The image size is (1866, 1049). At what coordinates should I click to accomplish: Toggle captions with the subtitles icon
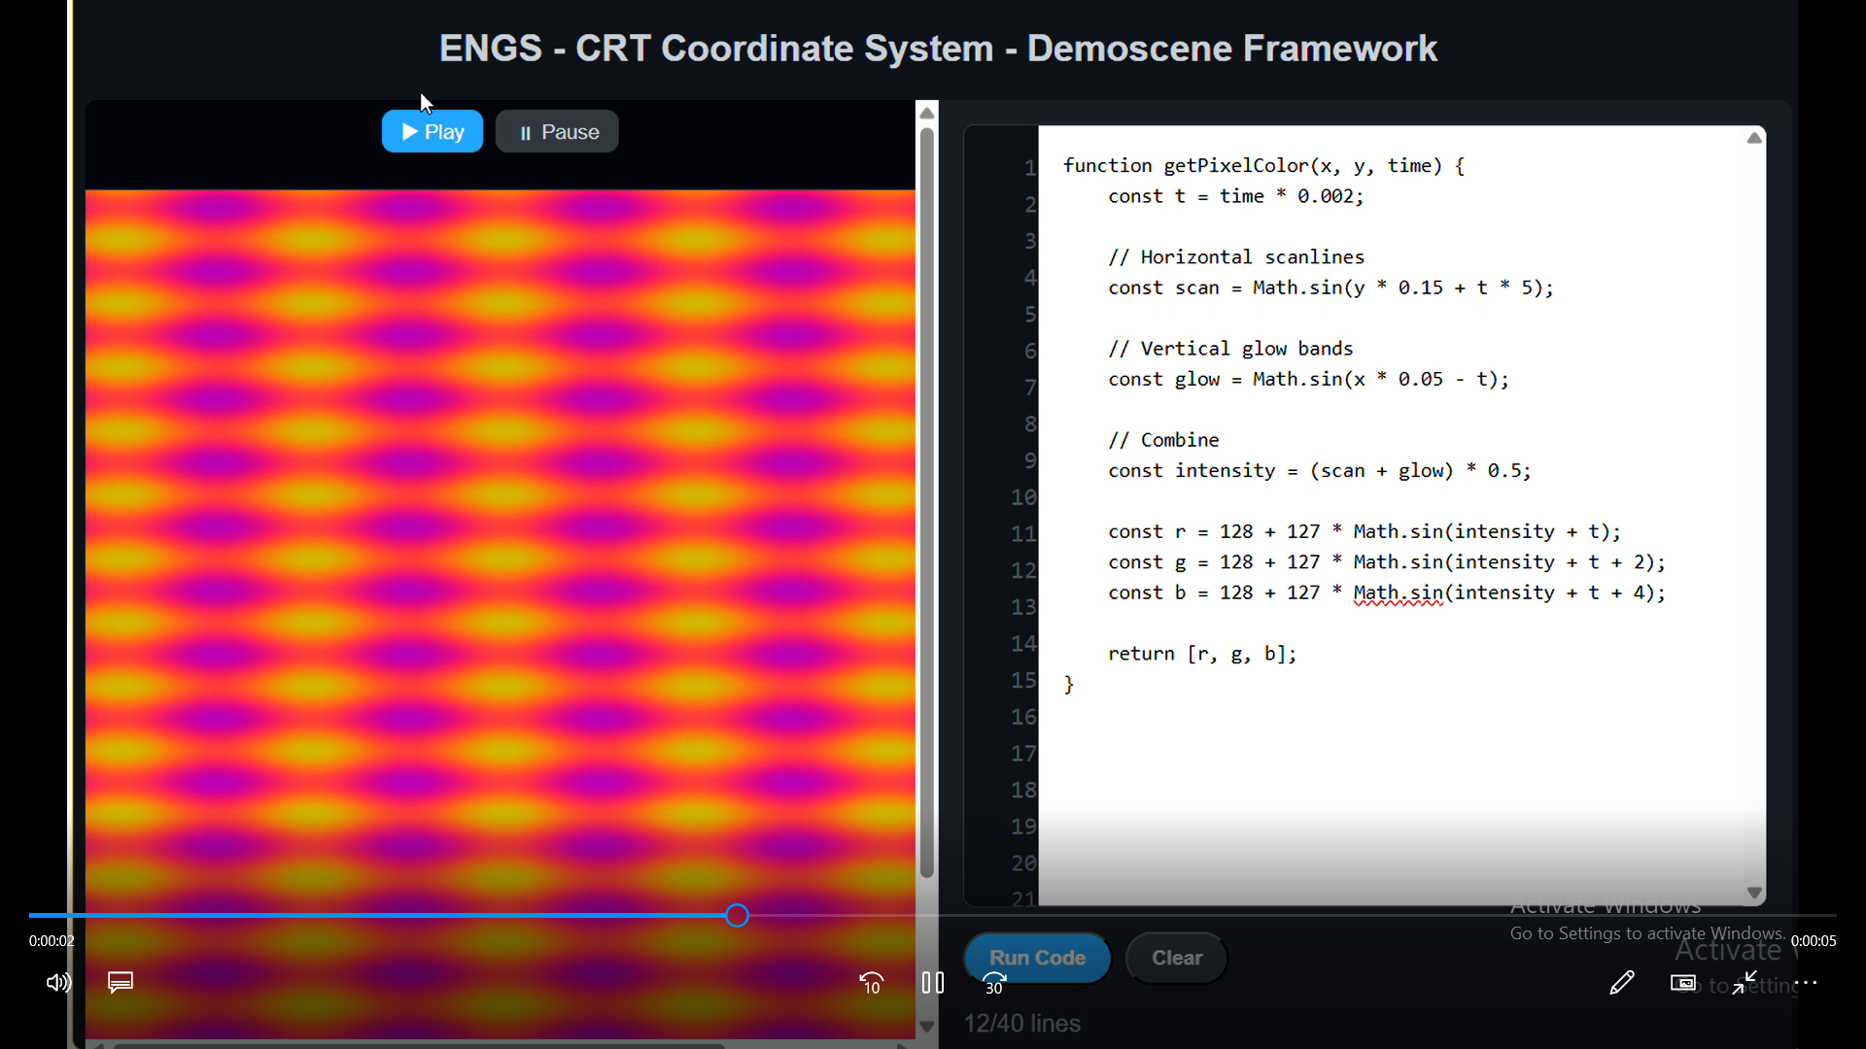[x=121, y=983]
